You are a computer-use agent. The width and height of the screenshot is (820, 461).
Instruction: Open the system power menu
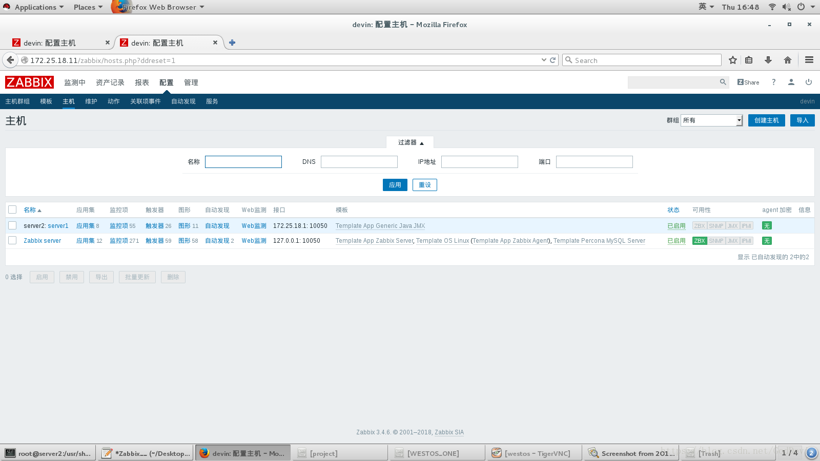tap(805, 7)
